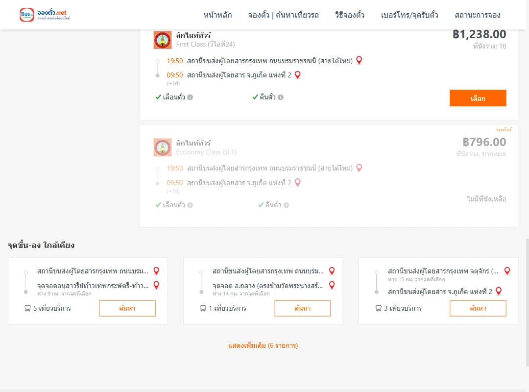Image resolution: width=529 pixels, height=392 pixels.
Task: Show more nearby routes (แสดงเพิ่มเติม 6 รายการ)
Action: coord(263,345)
